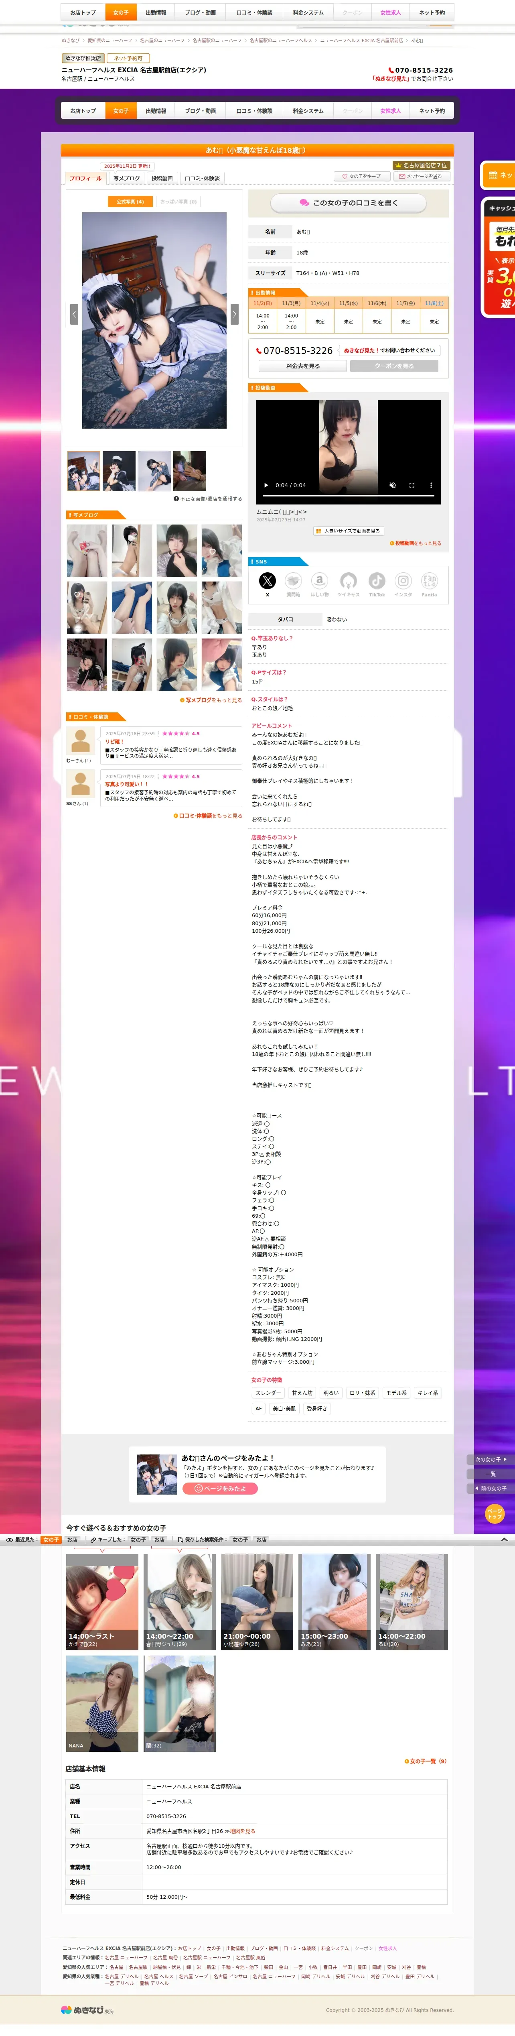515x2036 pixels.
Task: Click the 名古屋風俗店 7位 ranking badge
Action: (420, 165)
